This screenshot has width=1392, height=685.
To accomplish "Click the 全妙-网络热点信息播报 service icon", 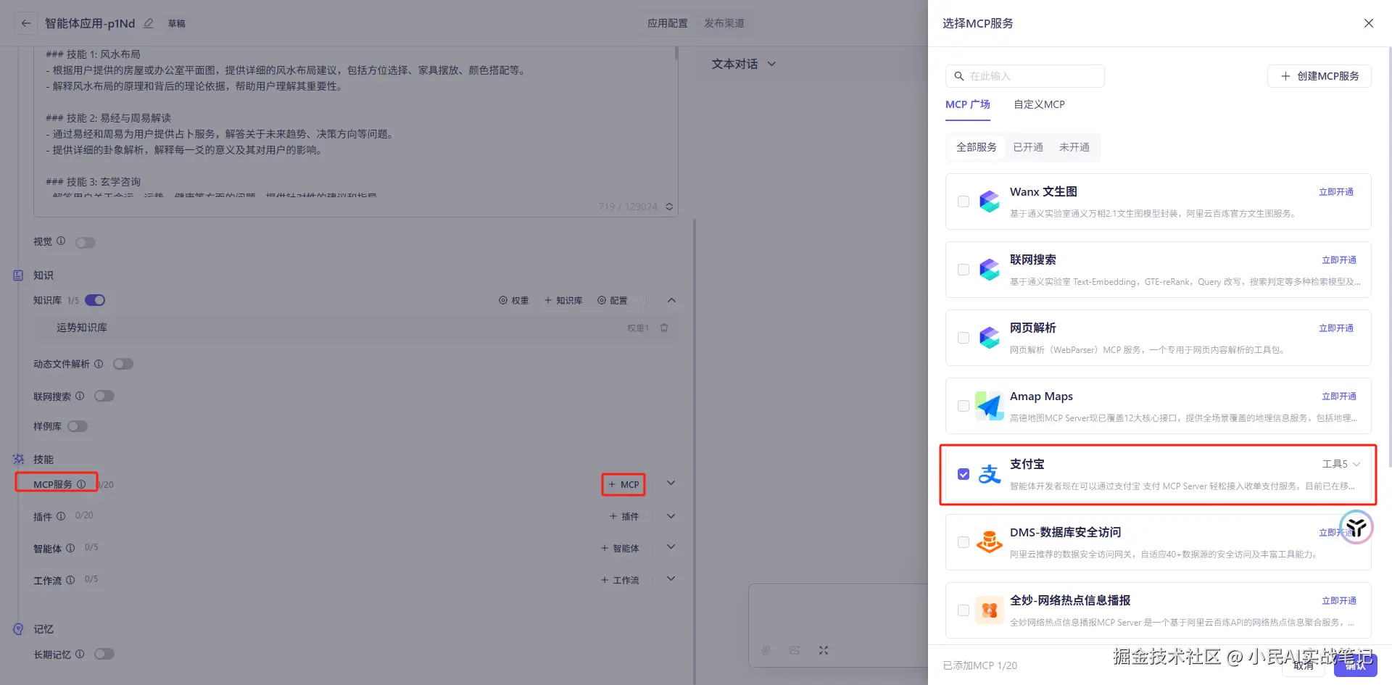I will tap(990, 610).
